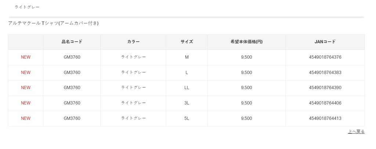Click the カラー column header
Viewport: 376px width, 149px height.
coord(133,42)
